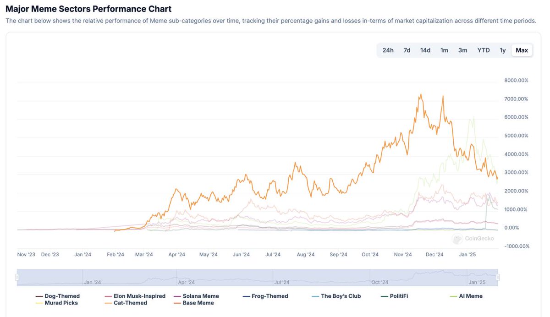Toggle the Dog-Themed legend series
The height and width of the screenshot is (317, 550).
click(58, 296)
